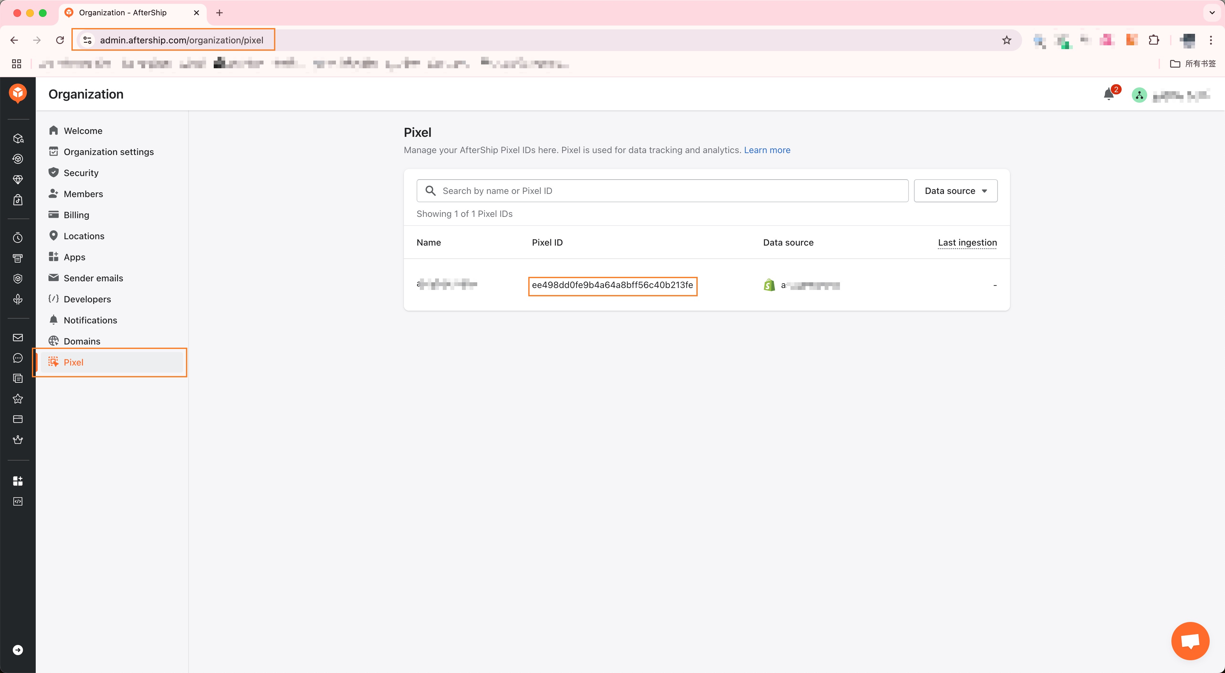
Task: Bookmark page with star icon
Action: click(x=1006, y=40)
